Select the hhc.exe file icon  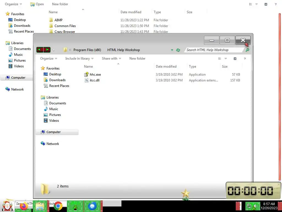click(x=86, y=74)
